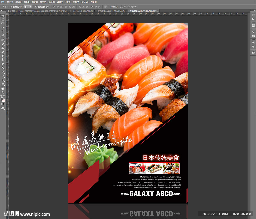Expand the toolbox double-arrow at top left
The height and width of the screenshot is (219, 256).
coord(1,10)
